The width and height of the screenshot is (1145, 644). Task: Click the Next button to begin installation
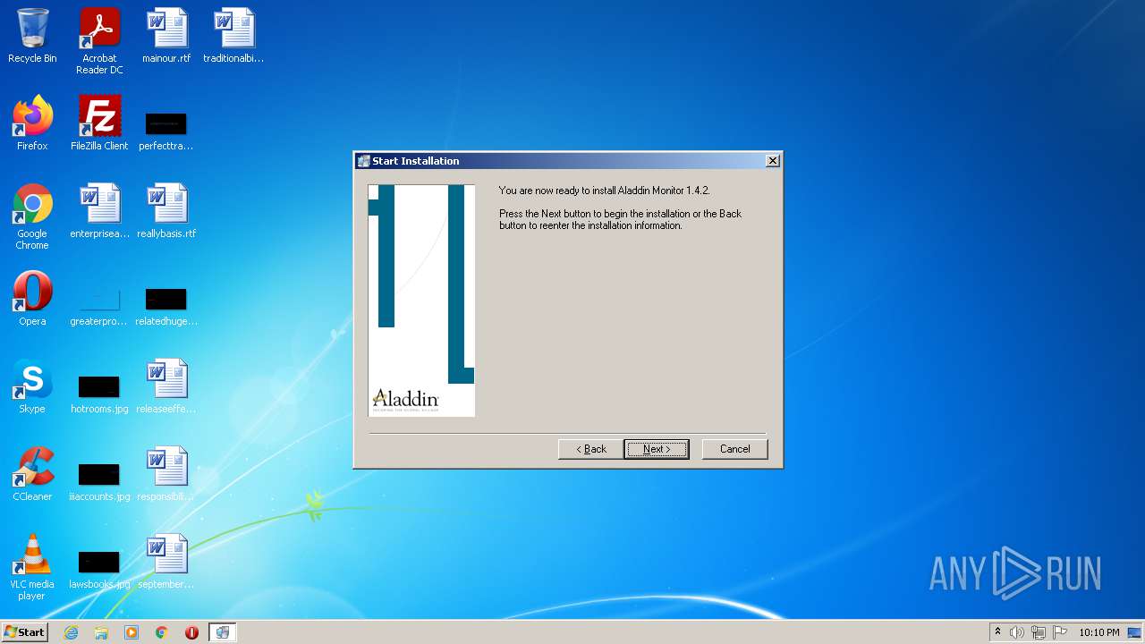point(657,449)
